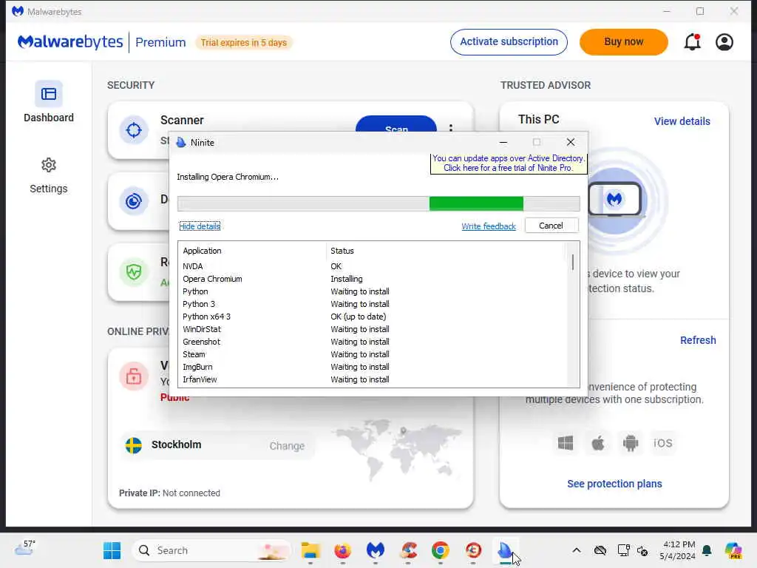Viewport: 757px width, 568px height.
Task: Start a scan with Scan button
Action: click(x=396, y=124)
